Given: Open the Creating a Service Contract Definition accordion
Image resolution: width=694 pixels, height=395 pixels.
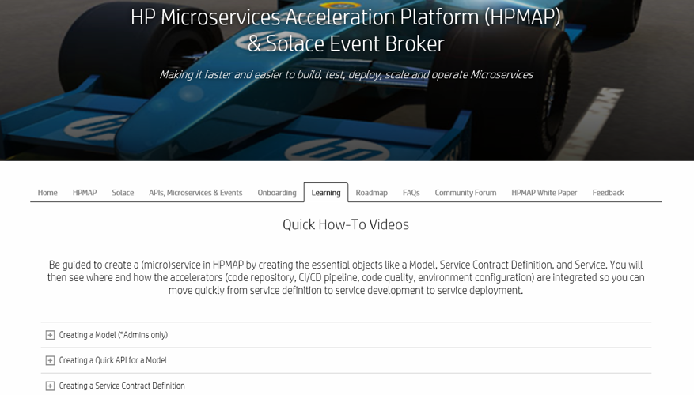Looking at the screenshot, I should click(122, 386).
